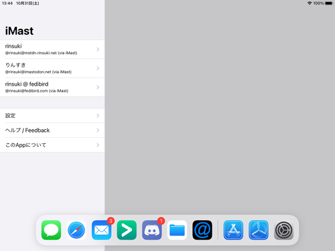Screen dimensions: 335x251
Task: Tap the Mail badge showing 3
Action: coord(111,221)
